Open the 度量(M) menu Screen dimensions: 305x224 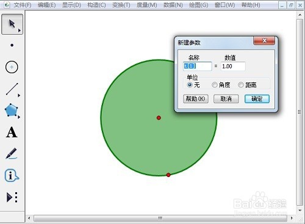146,5
